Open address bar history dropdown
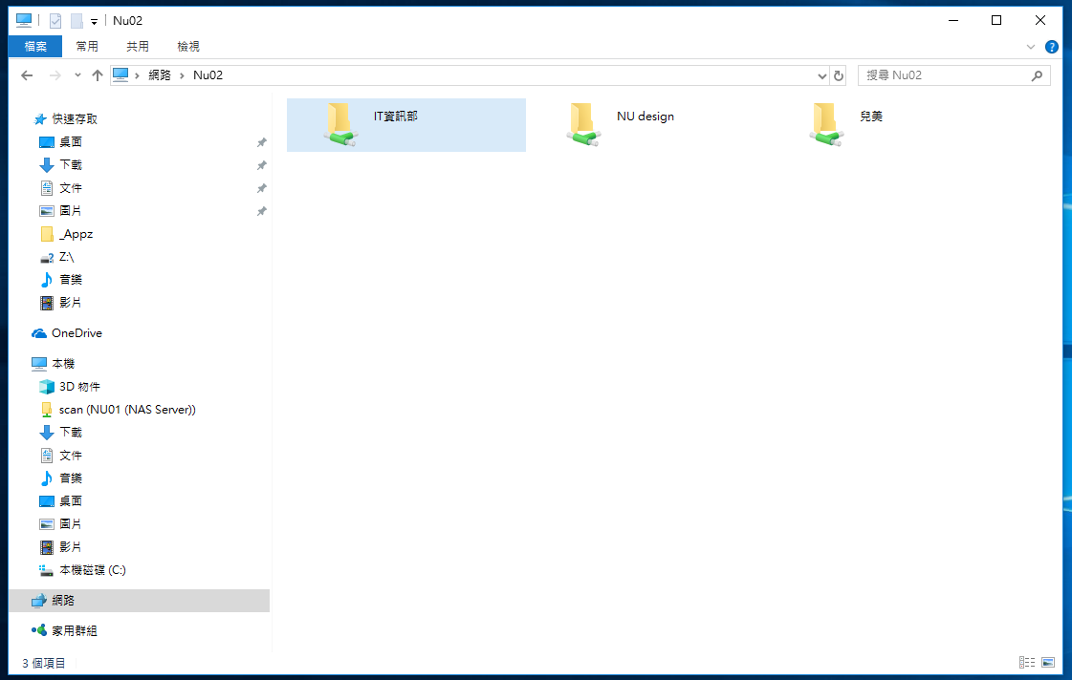The width and height of the screenshot is (1072, 680). 822,75
